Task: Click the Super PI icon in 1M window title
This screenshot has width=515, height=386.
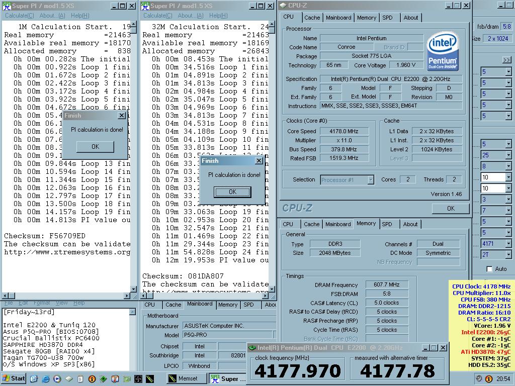Action: [7, 6]
